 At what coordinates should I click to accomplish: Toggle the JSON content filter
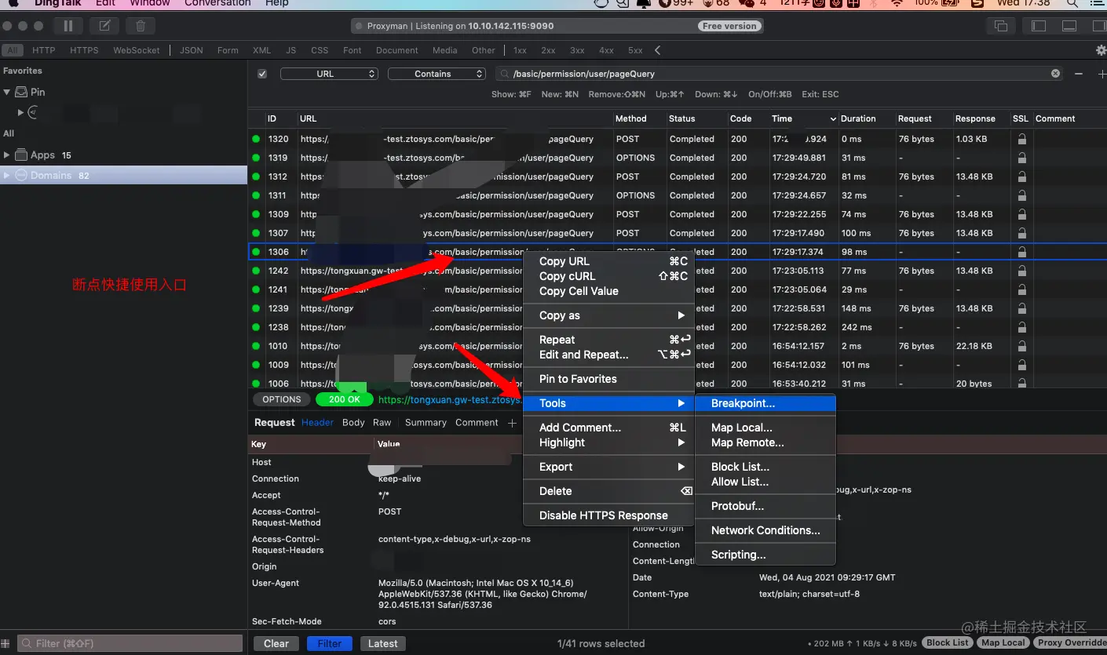click(192, 50)
